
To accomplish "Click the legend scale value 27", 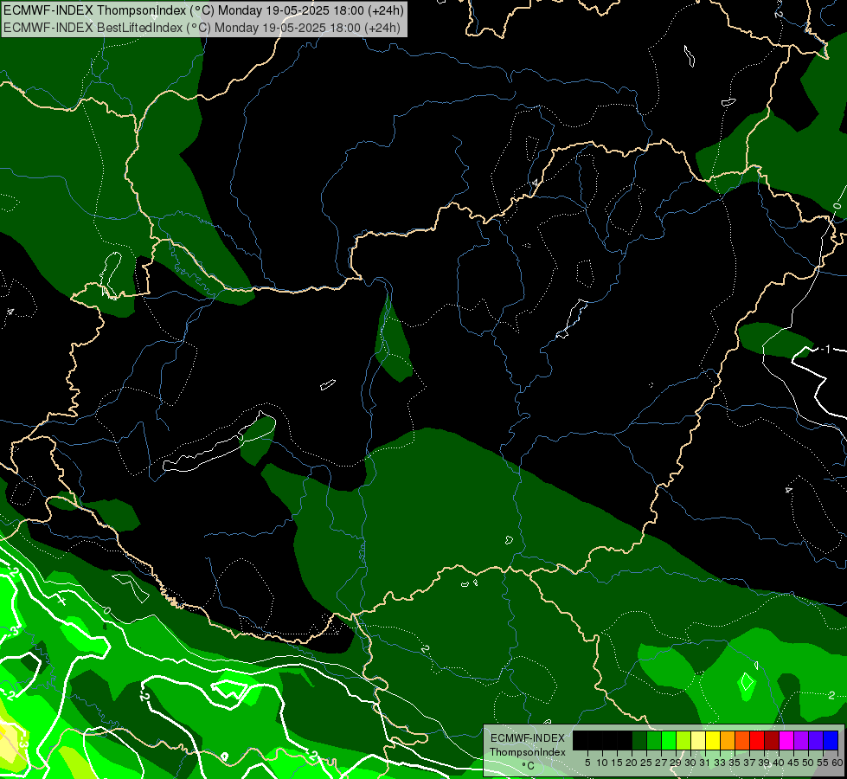I will pos(661,763).
